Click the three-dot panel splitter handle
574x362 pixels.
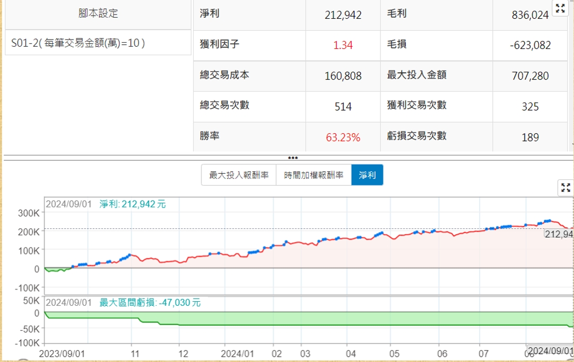pos(292,157)
